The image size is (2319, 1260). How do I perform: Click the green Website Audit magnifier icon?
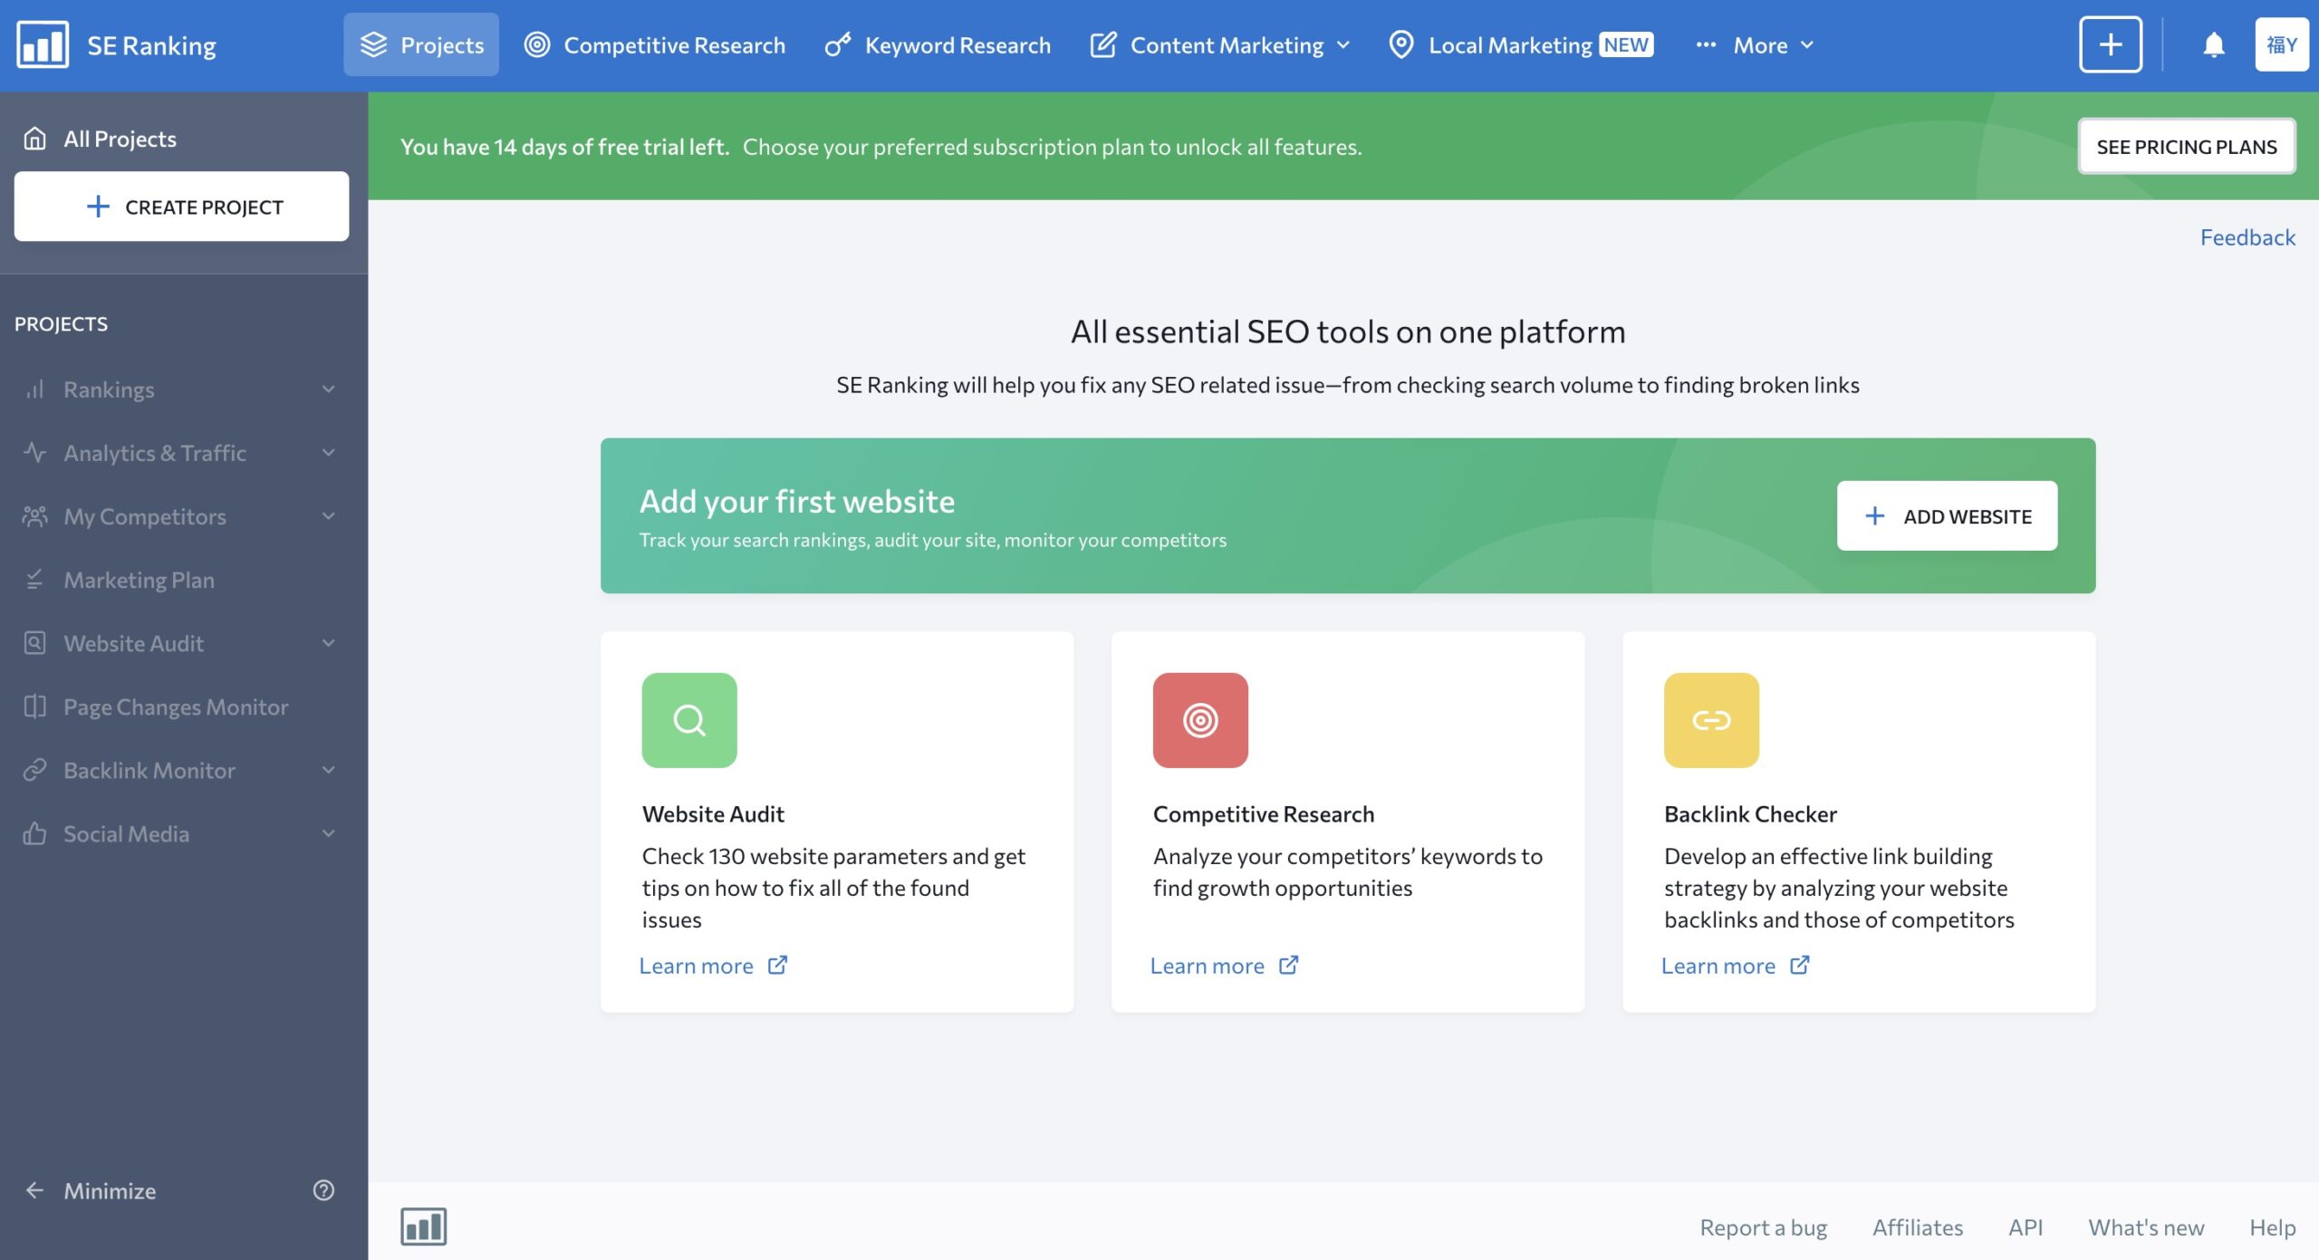click(689, 720)
